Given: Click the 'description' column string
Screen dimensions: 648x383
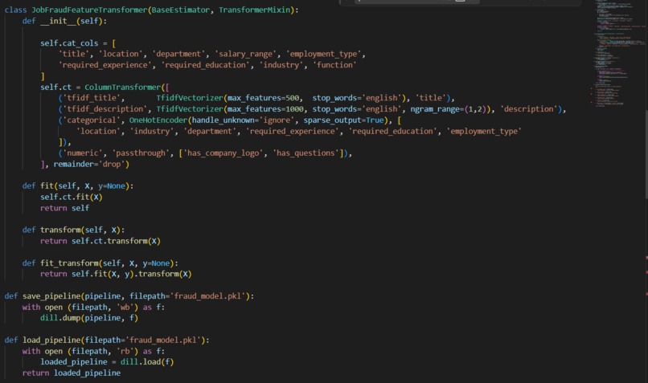Looking at the screenshot, I should 528,109.
